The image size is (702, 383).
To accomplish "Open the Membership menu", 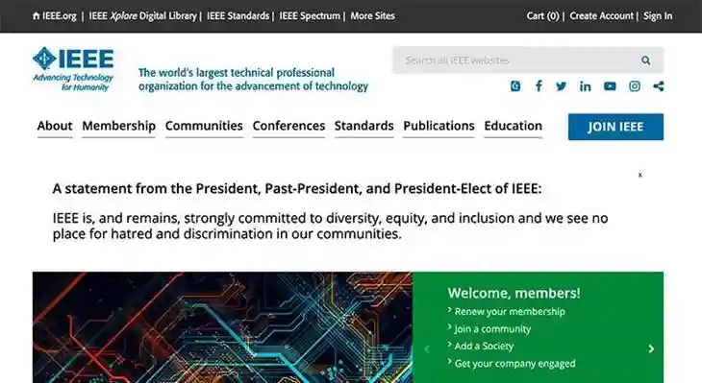I will [118, 126].
